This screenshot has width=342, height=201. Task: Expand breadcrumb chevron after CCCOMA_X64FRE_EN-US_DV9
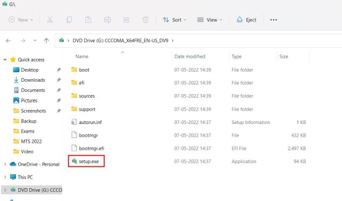click(173, 41)
